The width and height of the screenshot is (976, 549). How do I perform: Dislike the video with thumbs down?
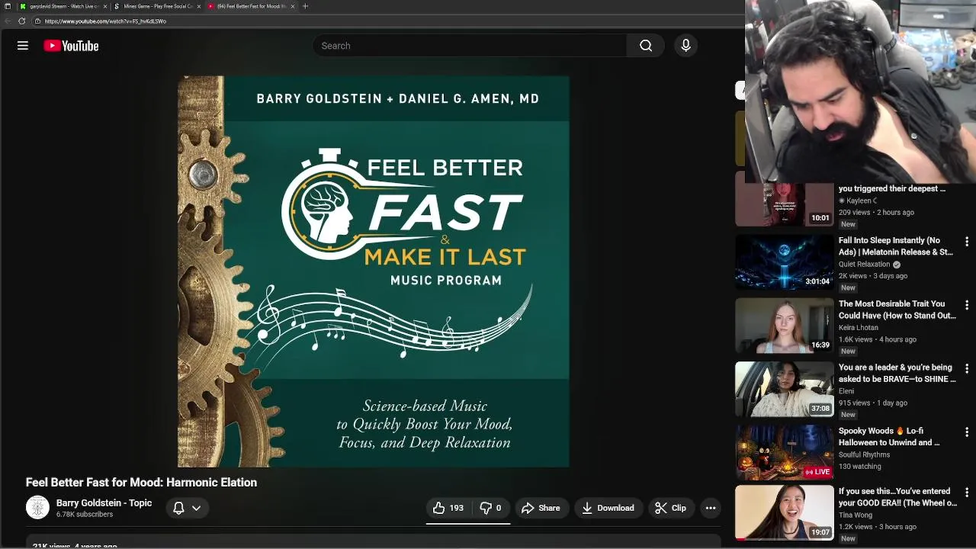[x=490, y=508]
